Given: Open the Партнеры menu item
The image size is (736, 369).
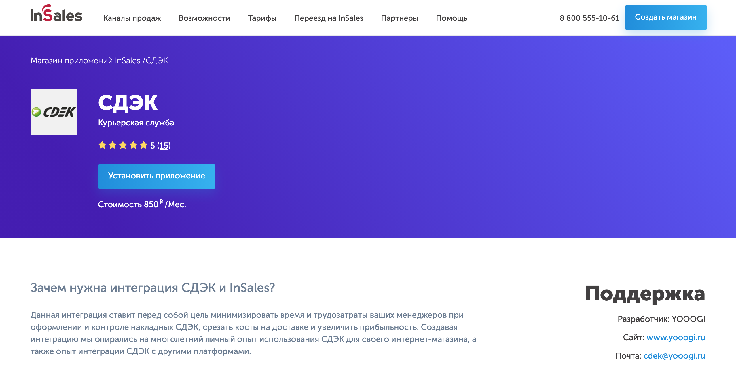Looking at the screenshot, I should 399,18.
